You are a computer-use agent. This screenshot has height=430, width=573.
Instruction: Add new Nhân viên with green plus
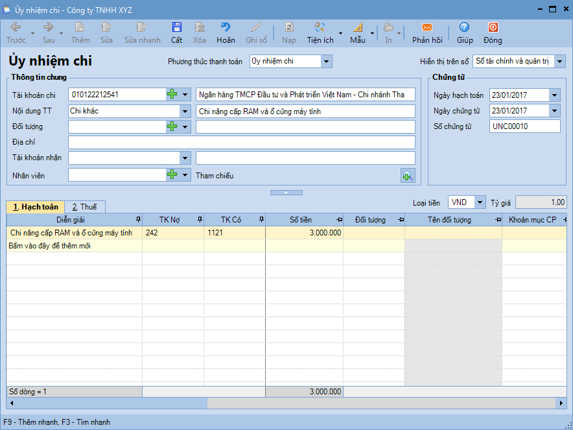tap(172, 175)
